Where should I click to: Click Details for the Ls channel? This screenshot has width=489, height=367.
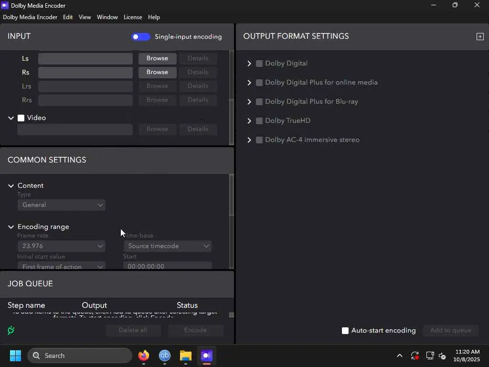tap(198, 58)
